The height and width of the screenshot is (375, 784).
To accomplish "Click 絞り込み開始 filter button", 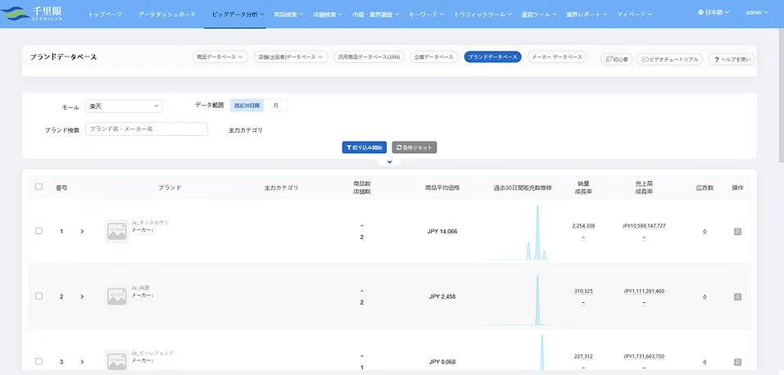I will (365, 147).
